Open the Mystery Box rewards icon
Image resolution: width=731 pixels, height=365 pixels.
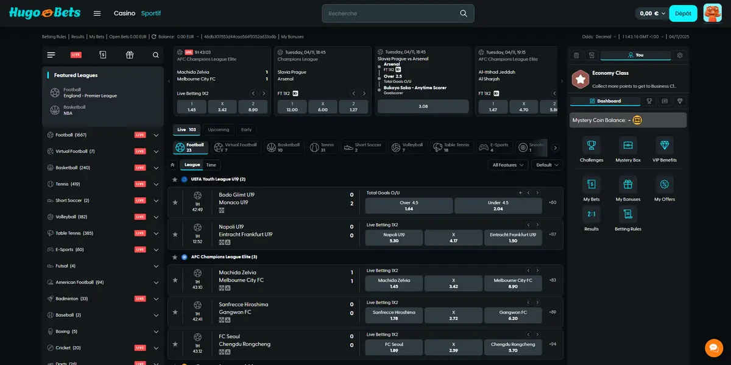[x=627, y=146]
